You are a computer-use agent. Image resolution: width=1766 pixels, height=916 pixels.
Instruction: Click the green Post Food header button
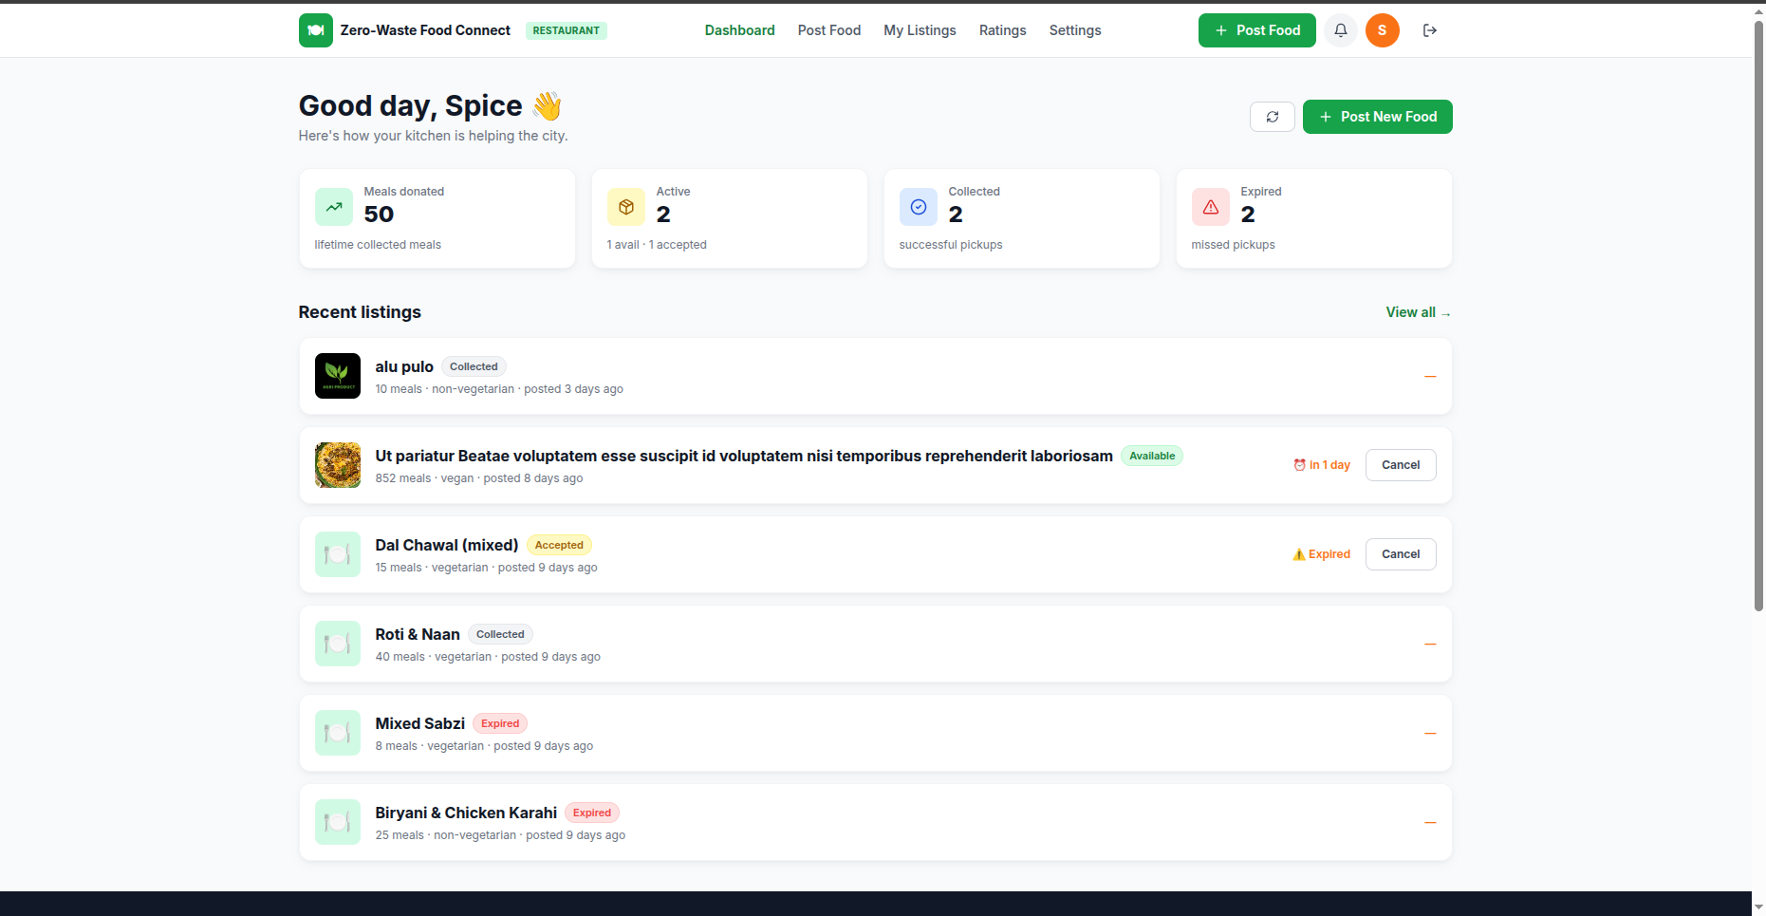(x=1256, y=30)
